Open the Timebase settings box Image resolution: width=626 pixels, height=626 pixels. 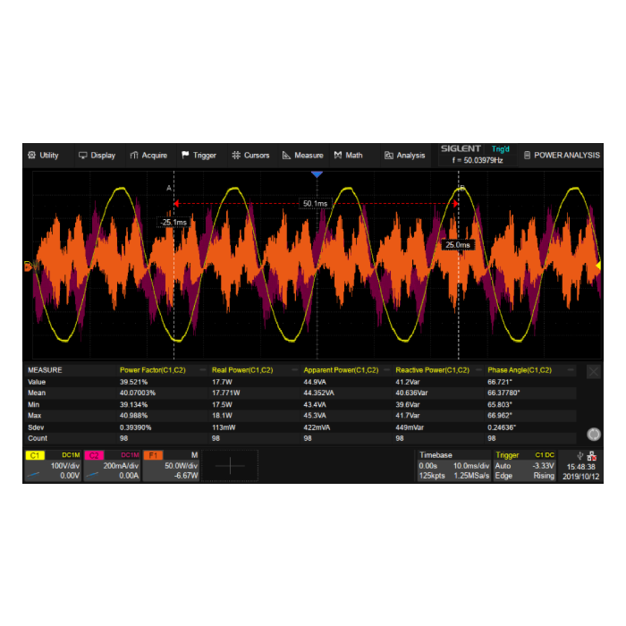(x=453, y=465)
